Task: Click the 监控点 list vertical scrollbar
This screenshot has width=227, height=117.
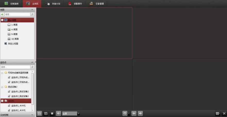Action: pos(33,88)
